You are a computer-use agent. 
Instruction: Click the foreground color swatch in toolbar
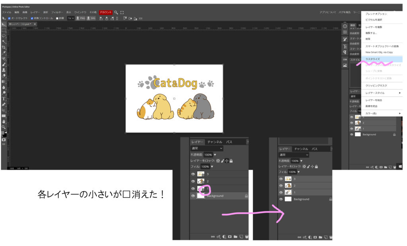(3, 133)
